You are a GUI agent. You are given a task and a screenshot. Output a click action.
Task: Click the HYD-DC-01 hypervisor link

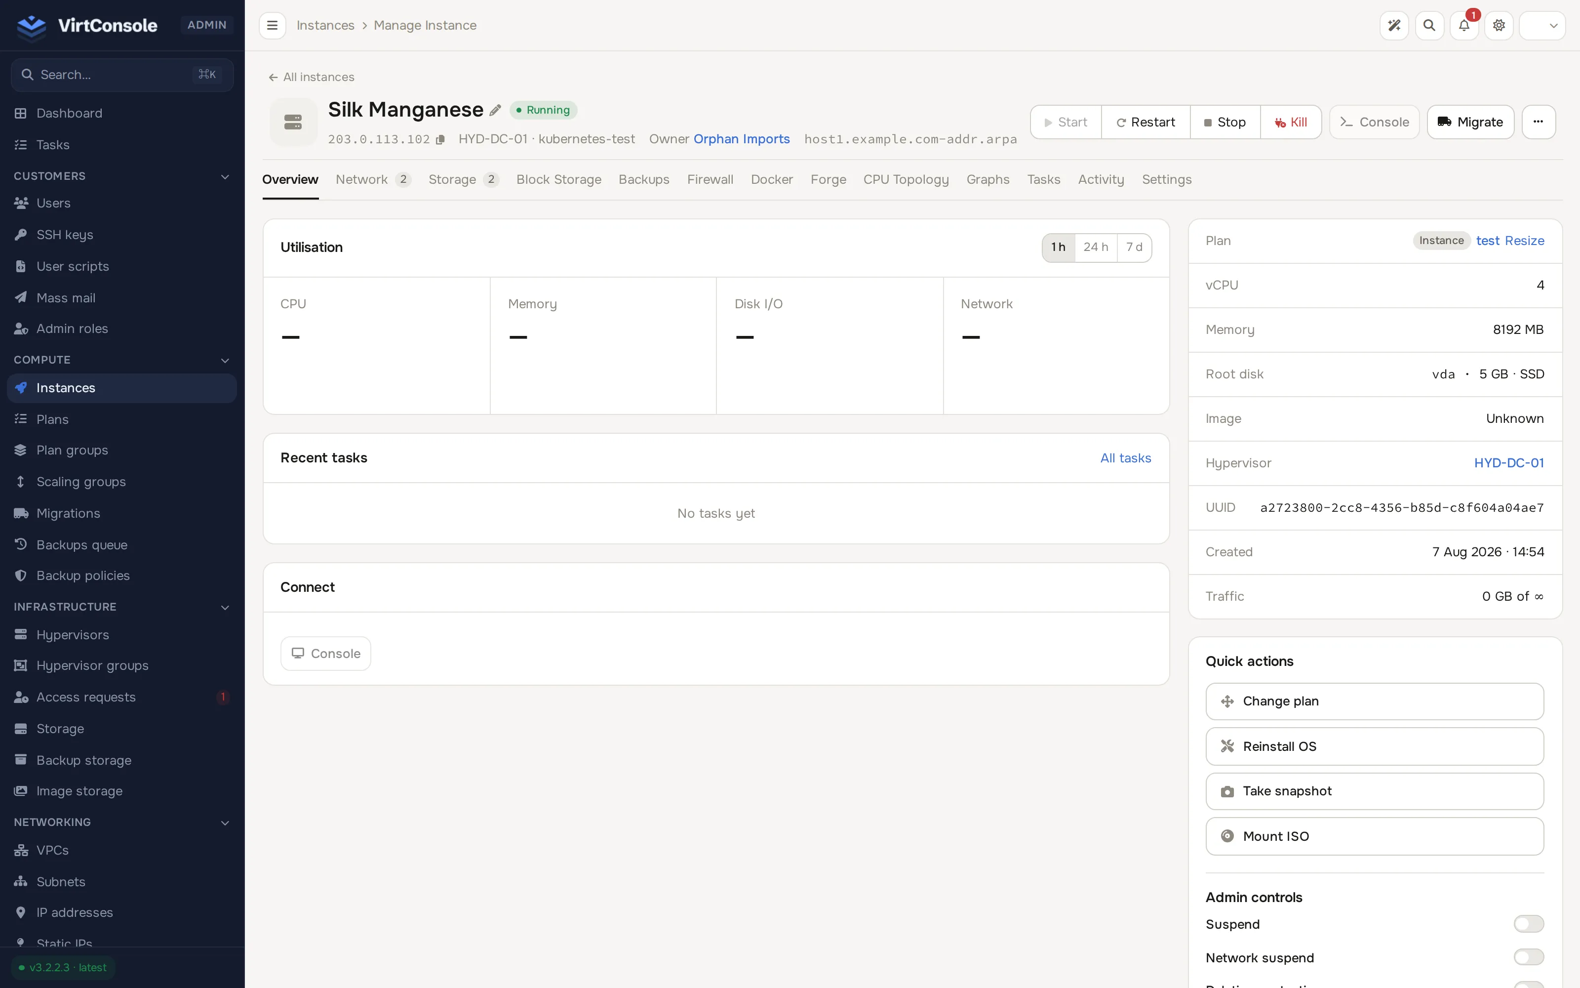coord(1509,463)
